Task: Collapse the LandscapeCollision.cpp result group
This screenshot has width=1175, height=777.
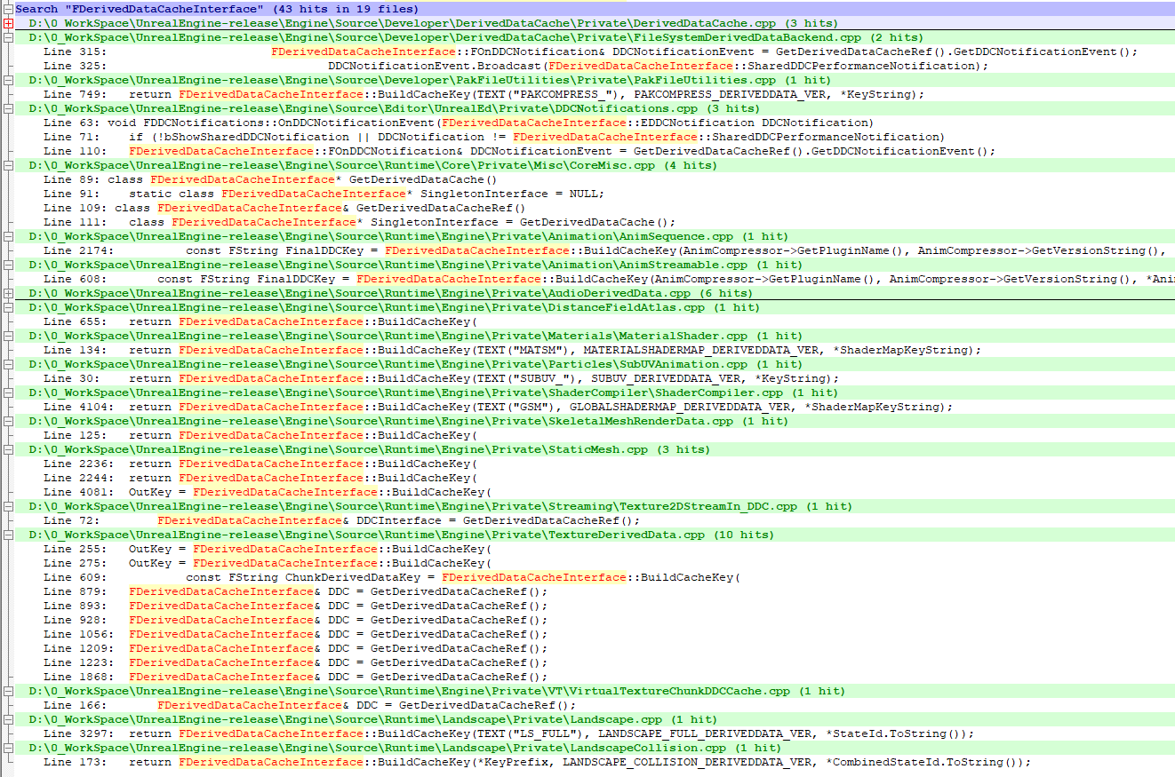Action: click(x=6, y=747)
